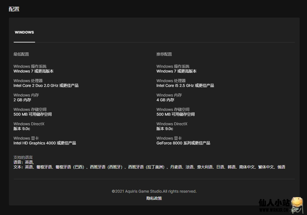Image resolution: width=307 pixels, height=215 pixels.
Task: Click the recommended 版本 9.0c DirectX value
Action: tap(164, 129)
